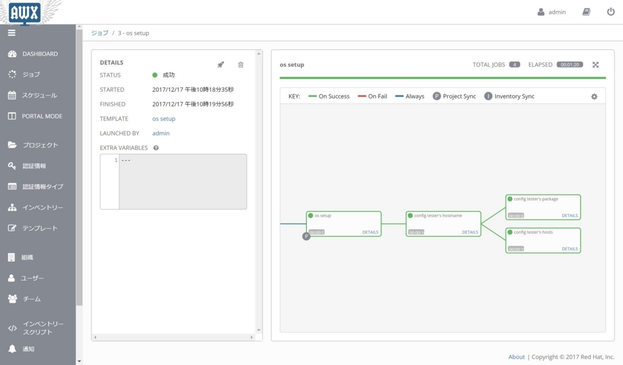Click the sidebar vertical scrollbar
The width and height of the screenshot is (623, 365).
(79, 167)
